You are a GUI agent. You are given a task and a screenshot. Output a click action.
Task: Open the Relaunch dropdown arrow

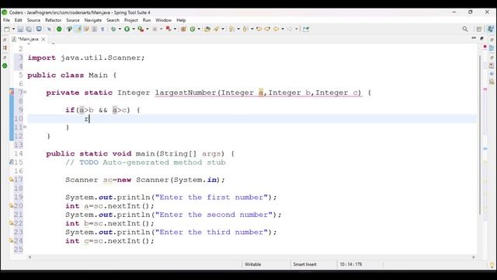point(175,30)
